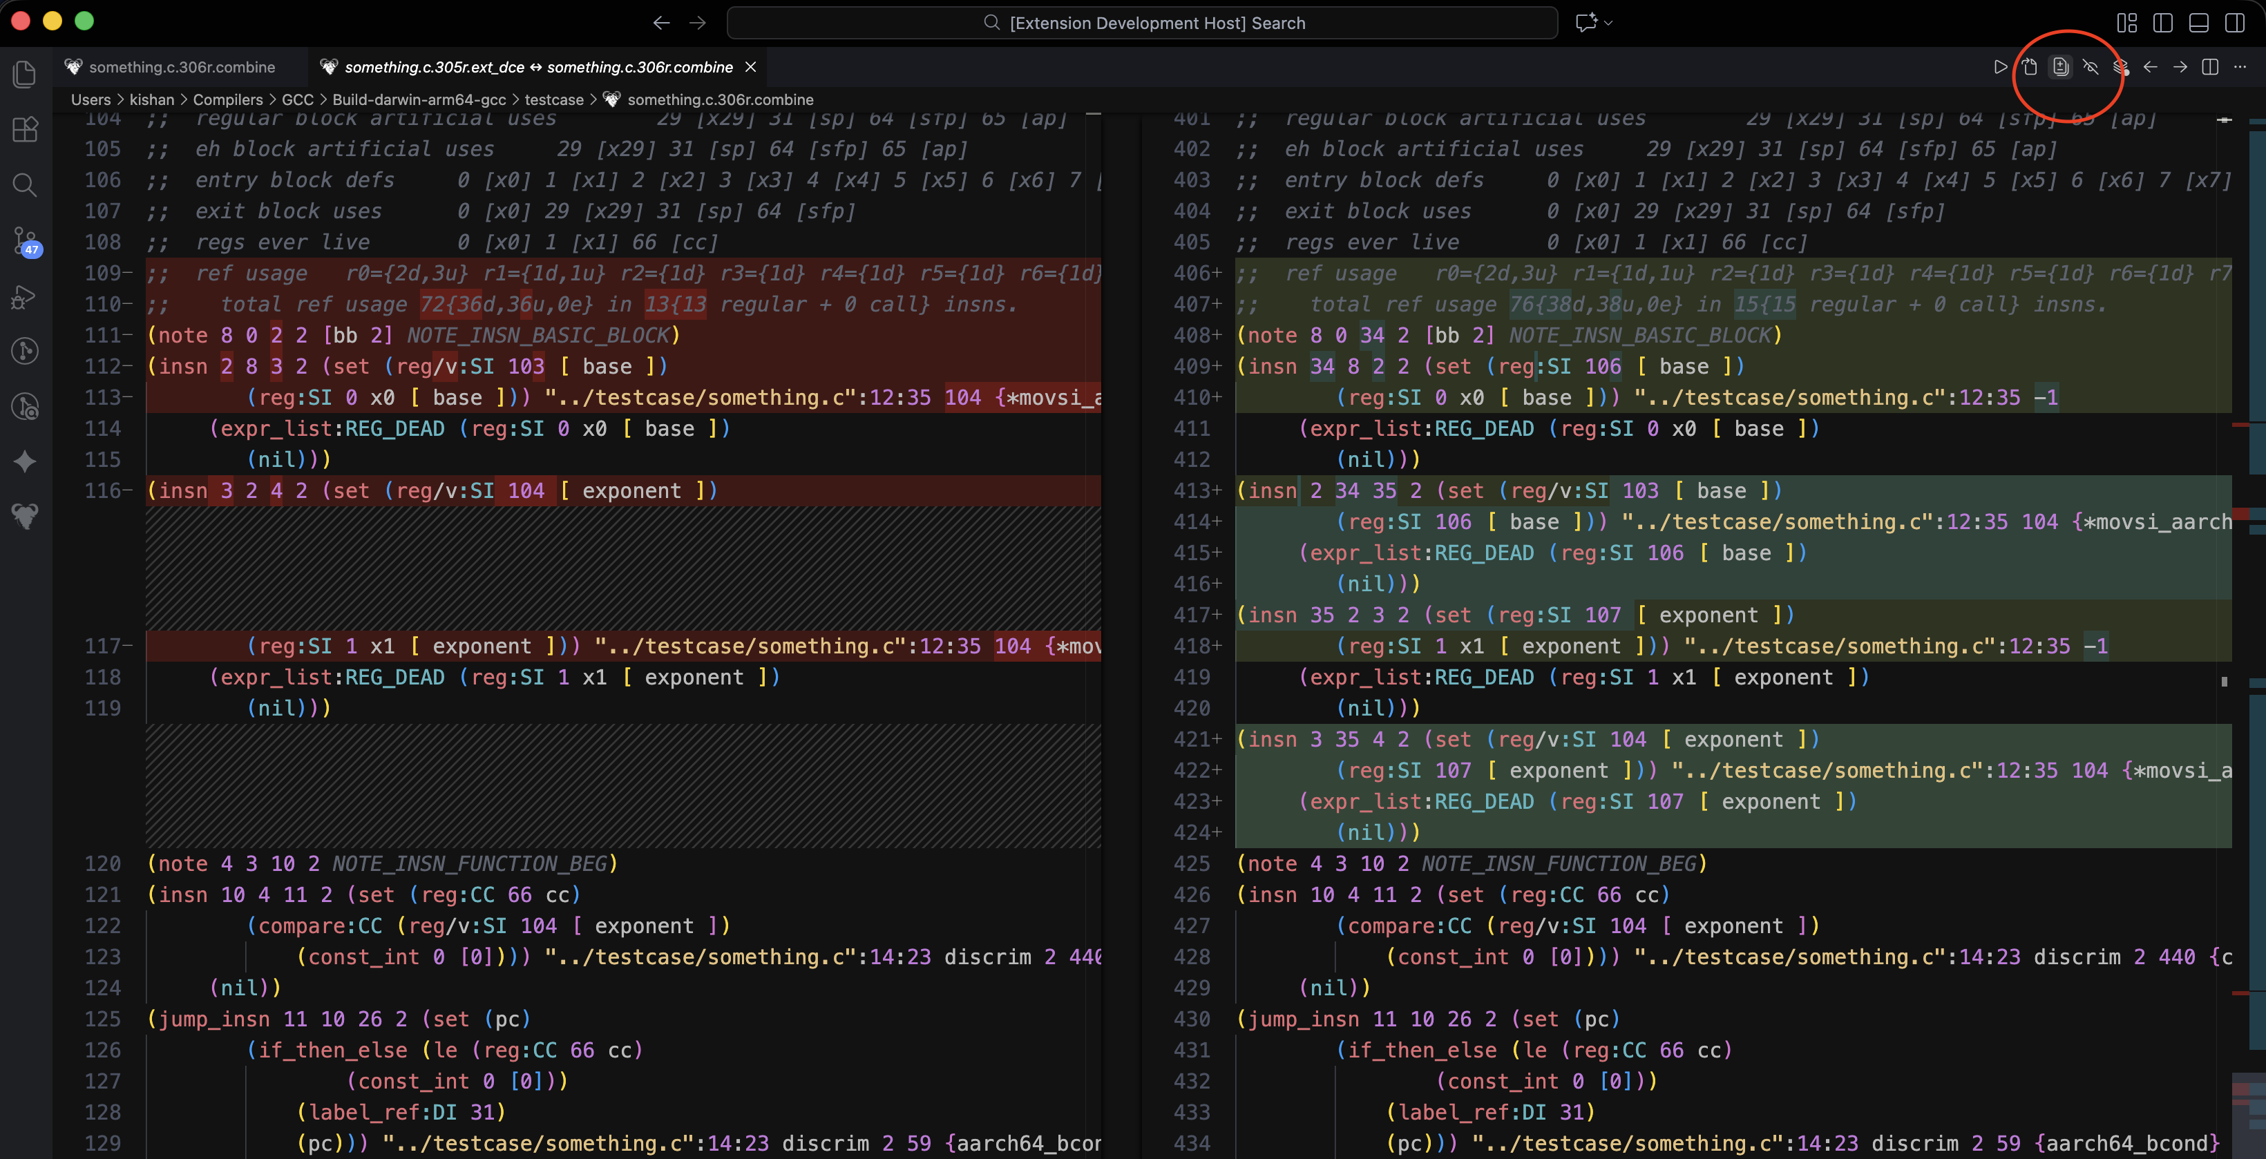The height and width of the screenshot is (1159, 2266).
Task: Go to the previous change arrow
Action: (x=2150, y=67)
